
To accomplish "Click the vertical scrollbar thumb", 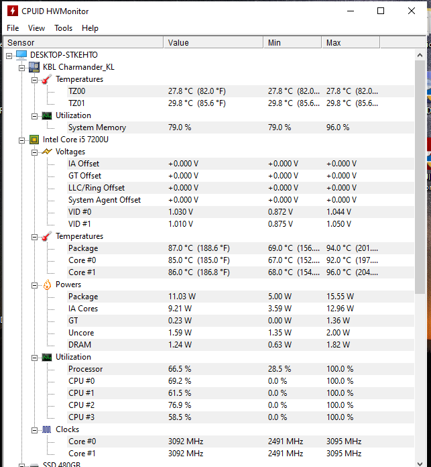I will (420, 177).
